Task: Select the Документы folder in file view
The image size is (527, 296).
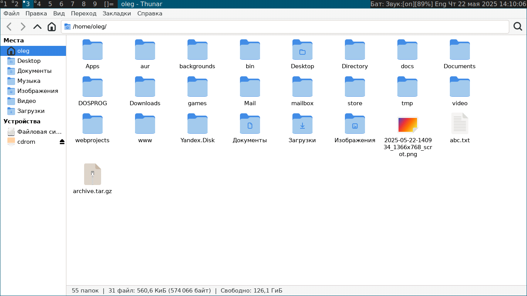Action: pyautogui.click(x=250, y=124)
